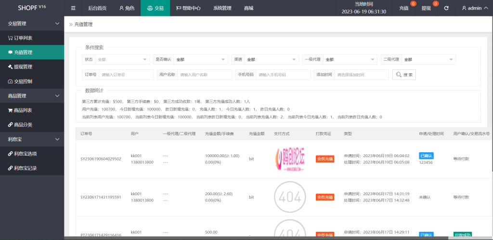Collapse the 商品管理 sidebar group
Viewport: 493px width, 240px height.
click(x=32, y=96)
